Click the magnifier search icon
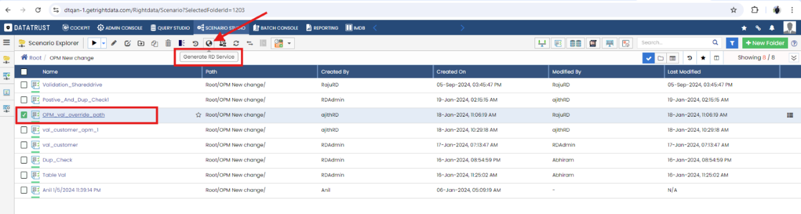Image resolution: width=801 pixels, height=214 pixels. click(x=716, y=42)
